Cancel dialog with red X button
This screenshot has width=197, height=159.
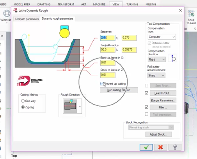pyautogui.click(x=161, y=147)
